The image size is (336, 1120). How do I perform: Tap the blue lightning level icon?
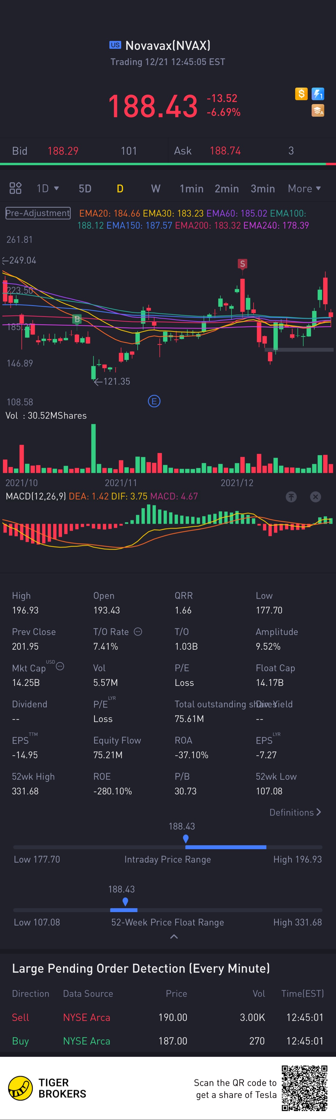[x=318, y=93]
